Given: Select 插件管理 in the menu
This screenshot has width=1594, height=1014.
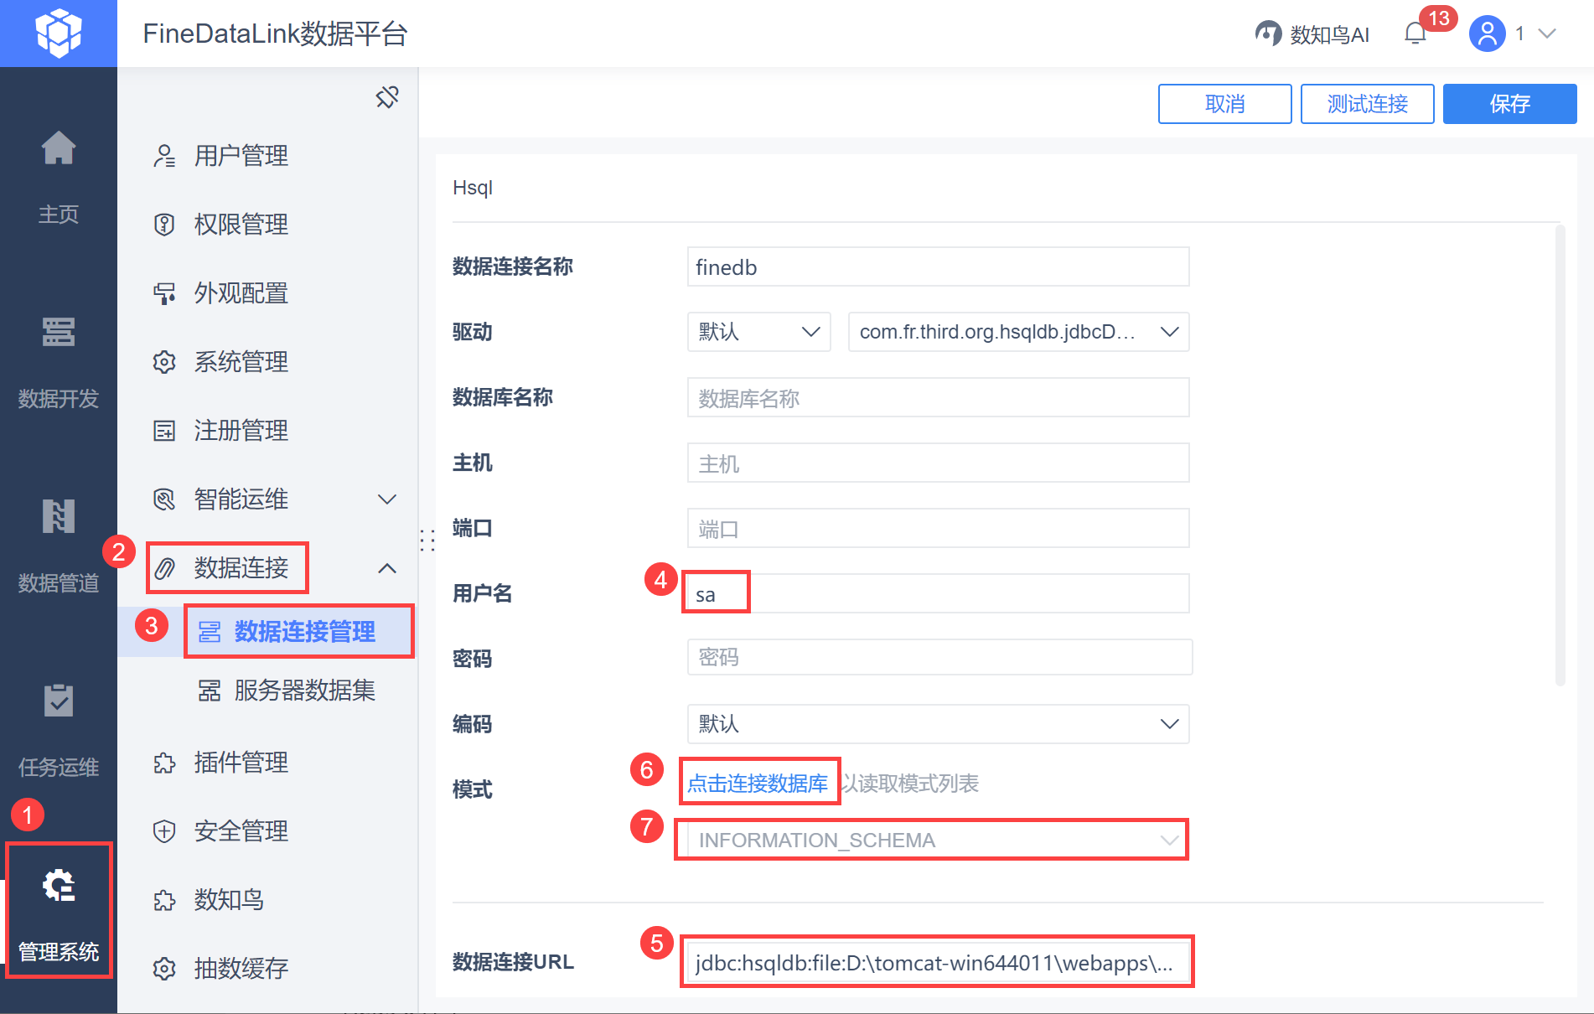Looking at the screenshot, I should 241,763.
